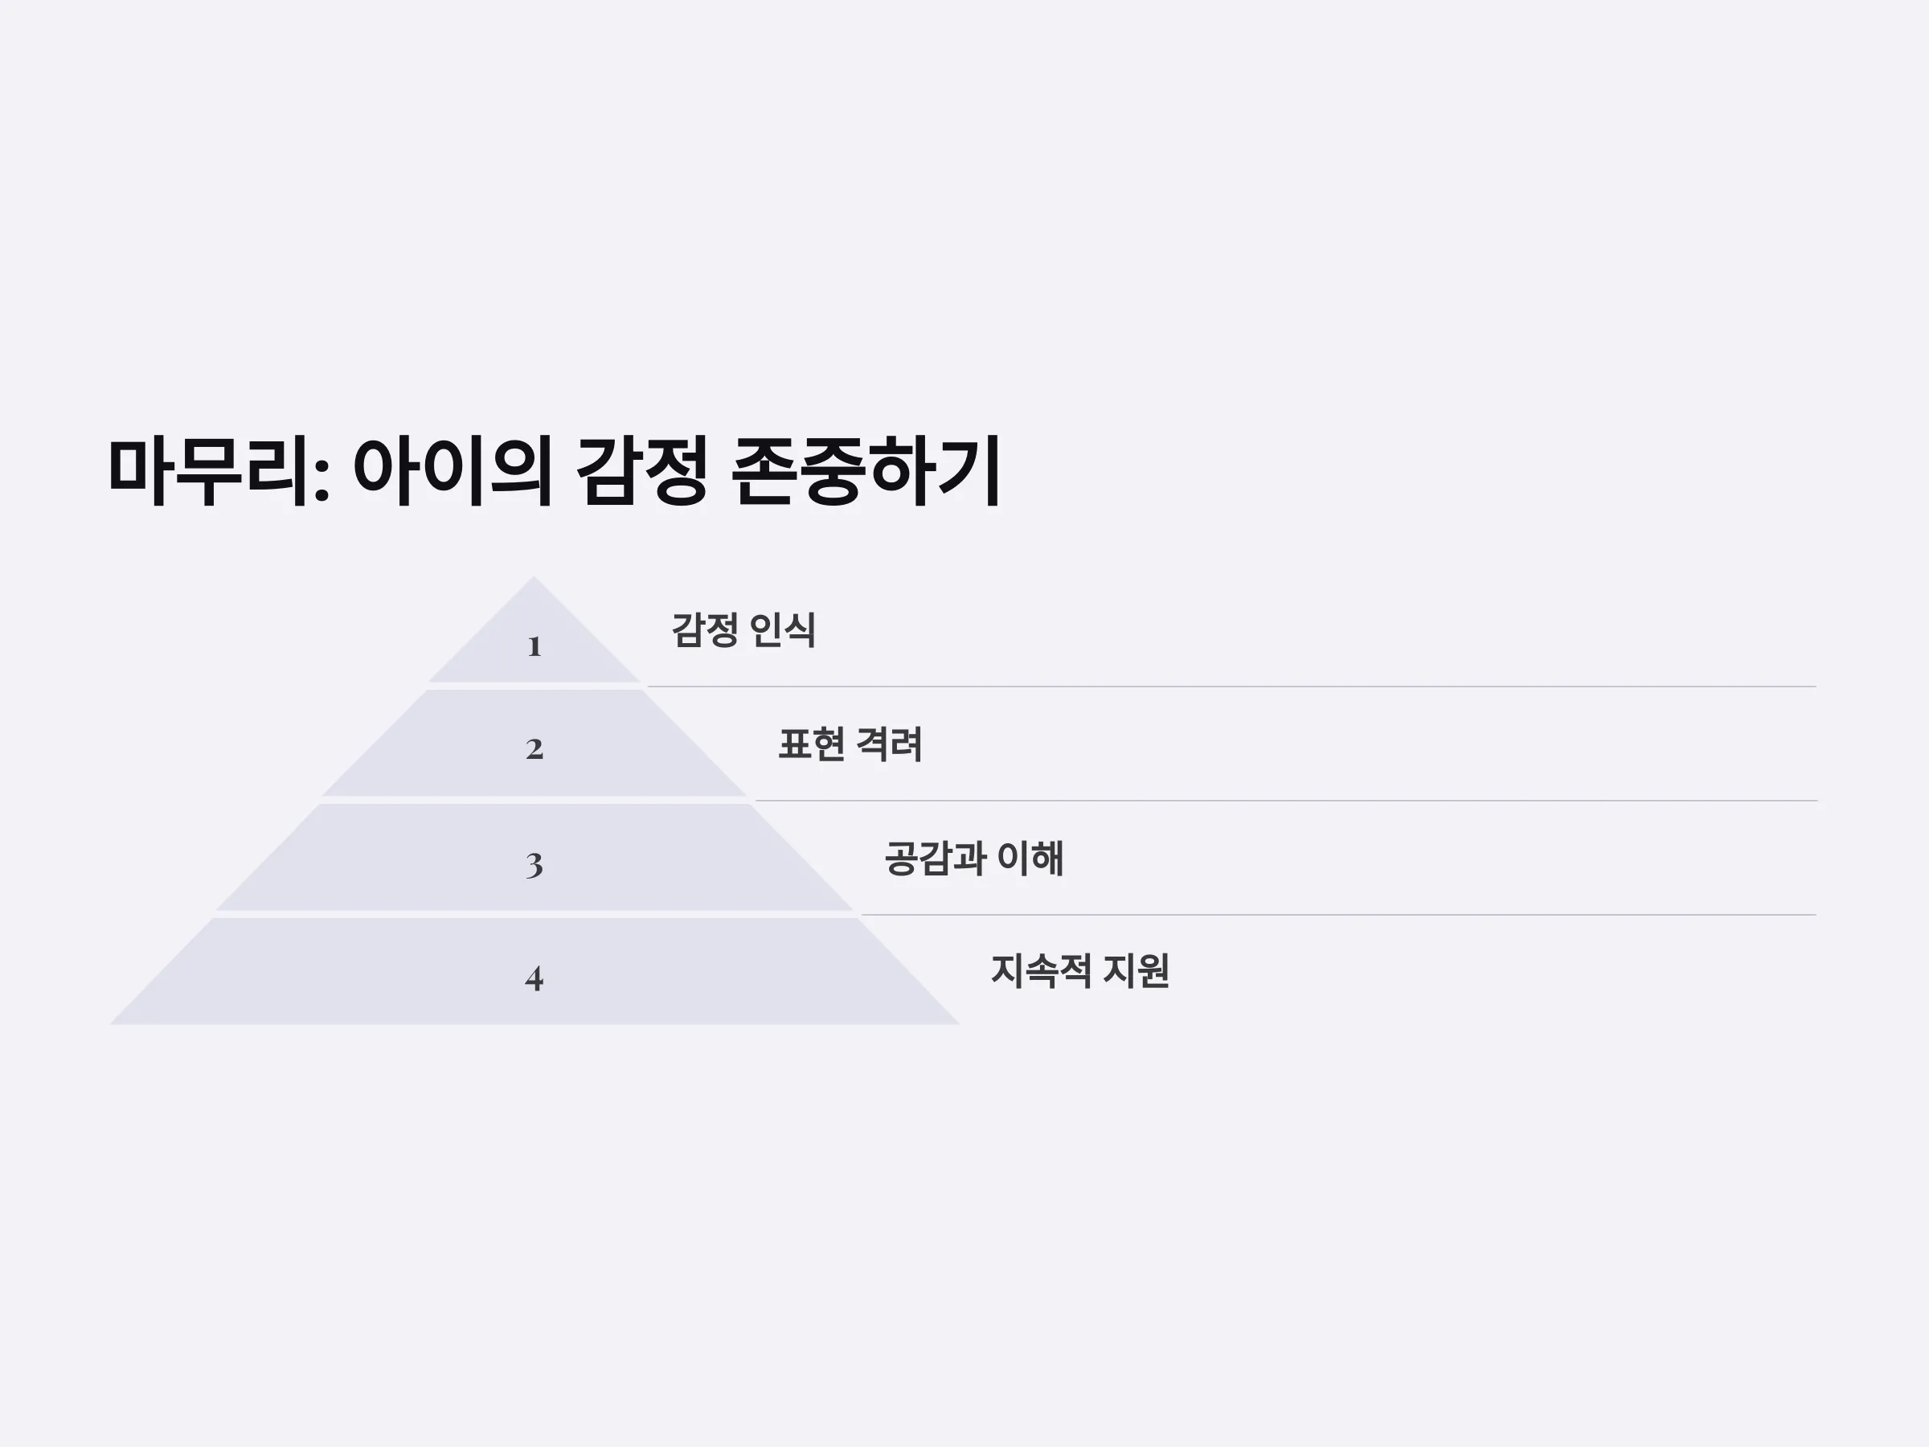Click the word "감정" in the tier 1 label
Viewport: 1929px width, 1447px height.
click(706, 629)
